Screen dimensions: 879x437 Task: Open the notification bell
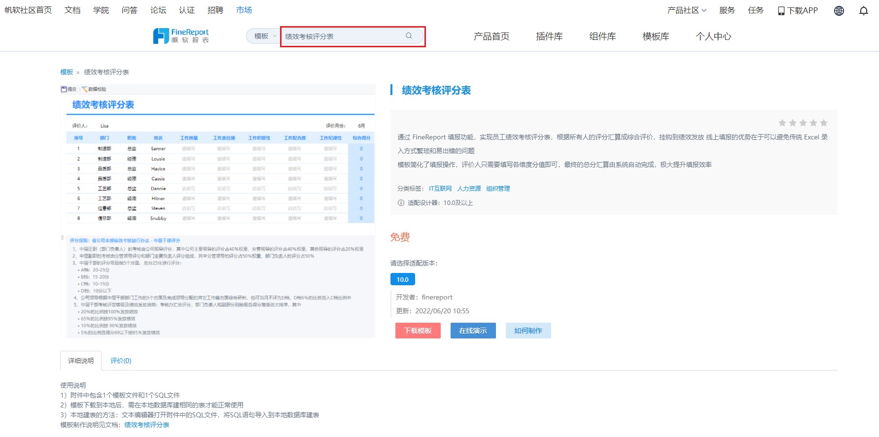point(864,10)
